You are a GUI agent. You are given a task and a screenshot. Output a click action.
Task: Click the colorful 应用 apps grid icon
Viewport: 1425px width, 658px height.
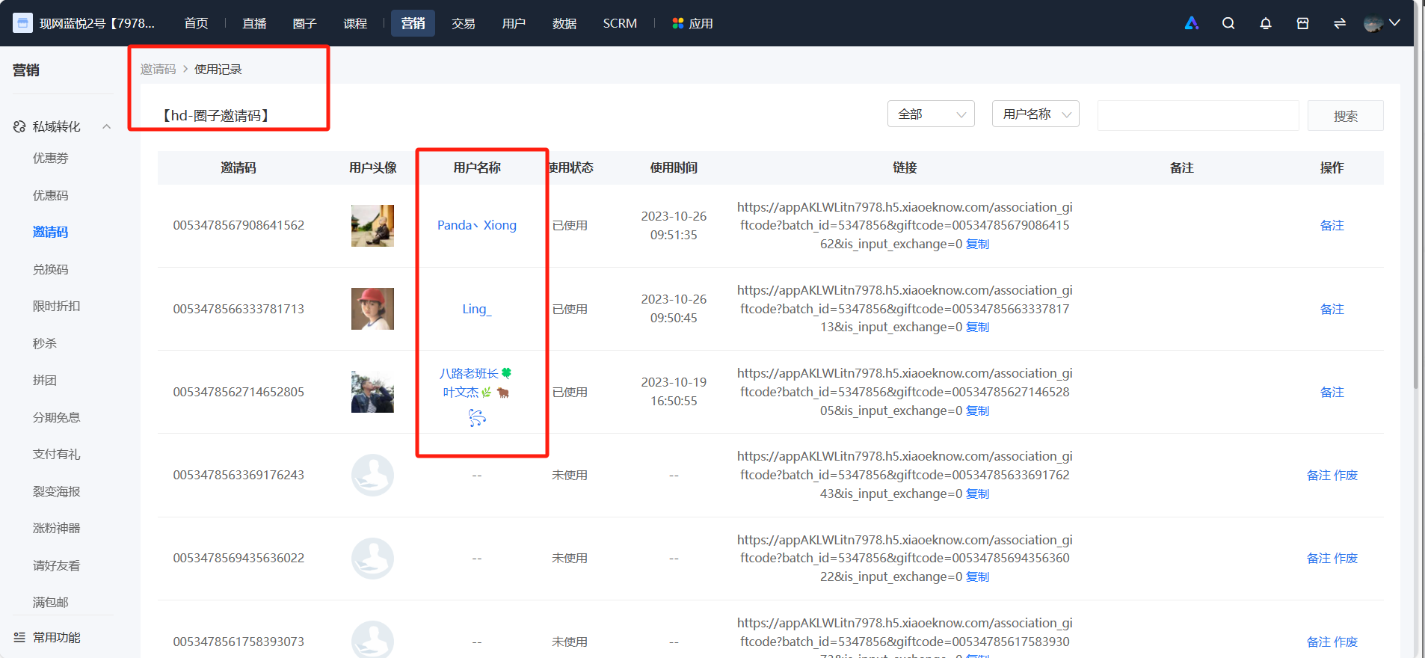(x=678, y=23)
